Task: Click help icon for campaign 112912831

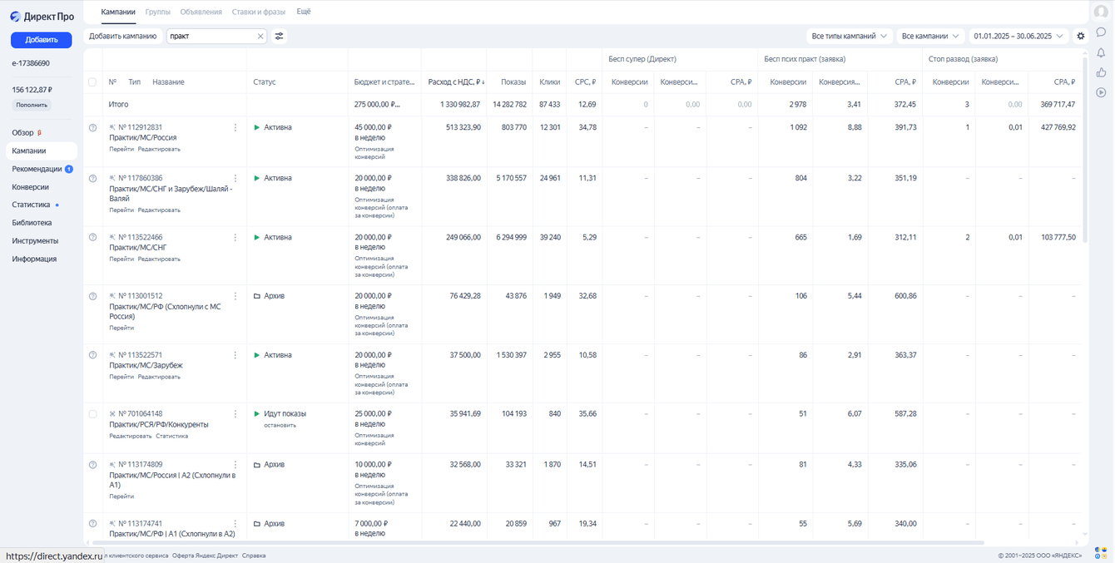Action: [x=92, y=128]
